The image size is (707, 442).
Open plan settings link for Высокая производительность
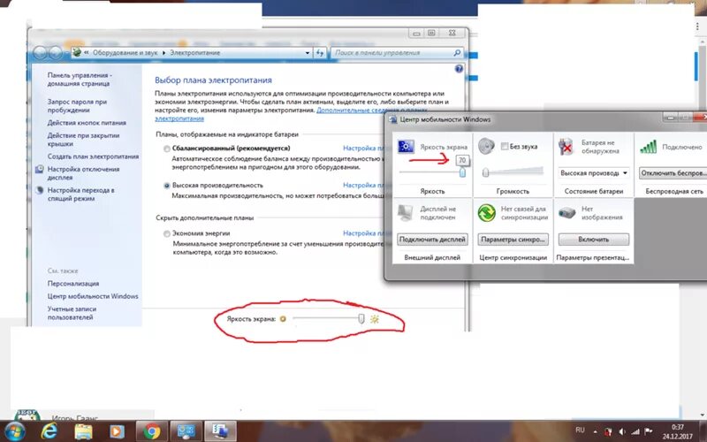363,185
